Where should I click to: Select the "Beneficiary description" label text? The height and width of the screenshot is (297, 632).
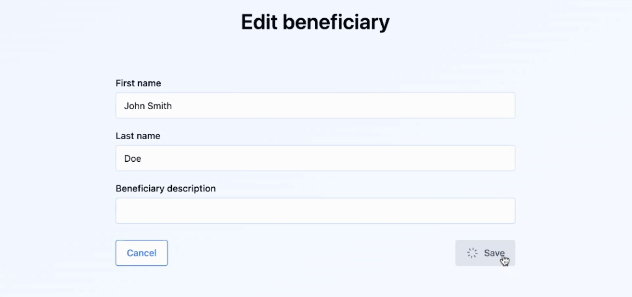pos(166,188)
